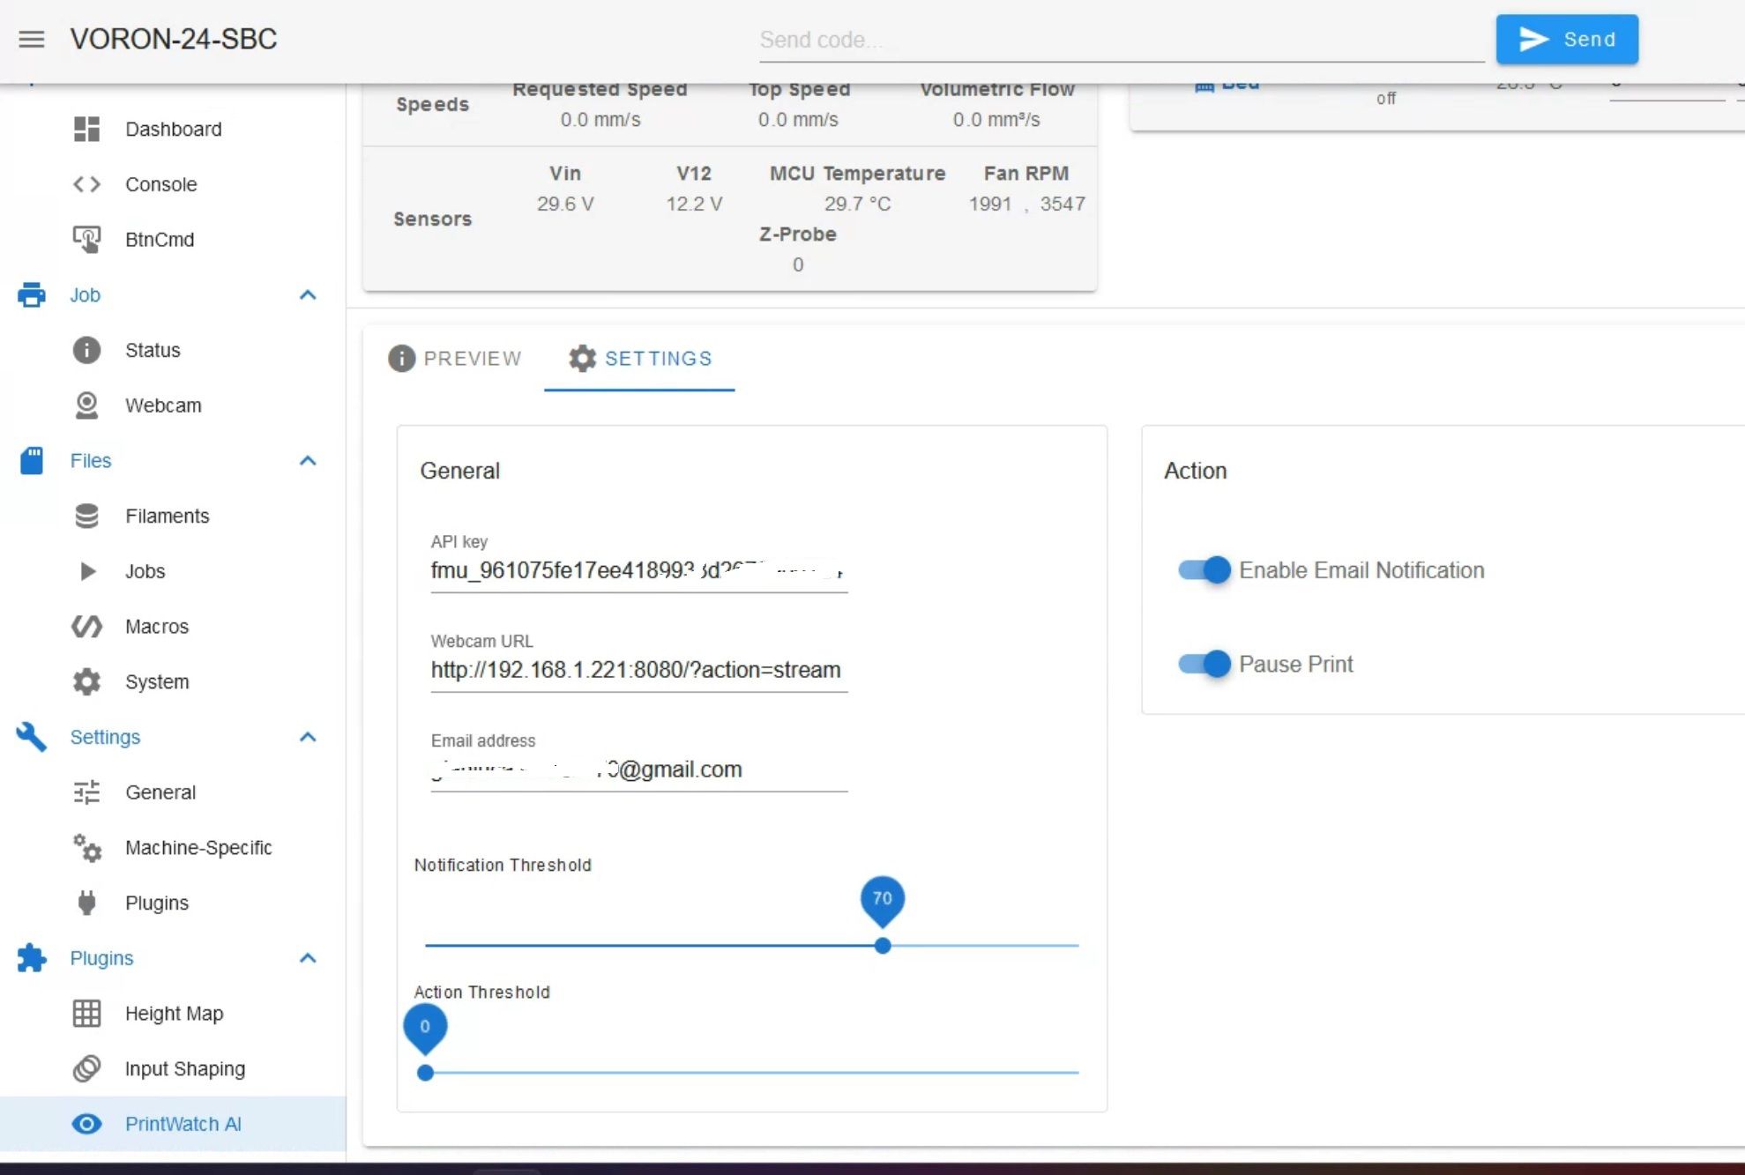Open General settings page
This screenshot has height=1175, width=1745.
click(160, 792)
